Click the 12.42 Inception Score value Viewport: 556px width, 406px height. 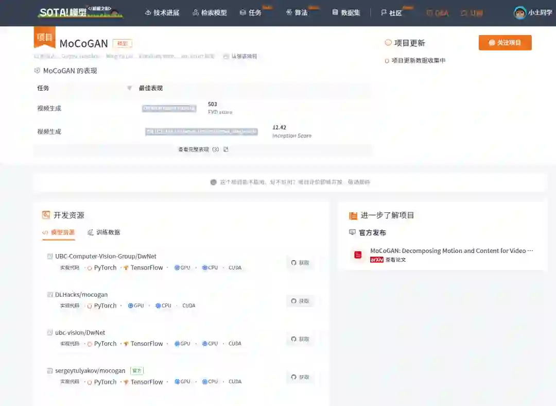279,127
